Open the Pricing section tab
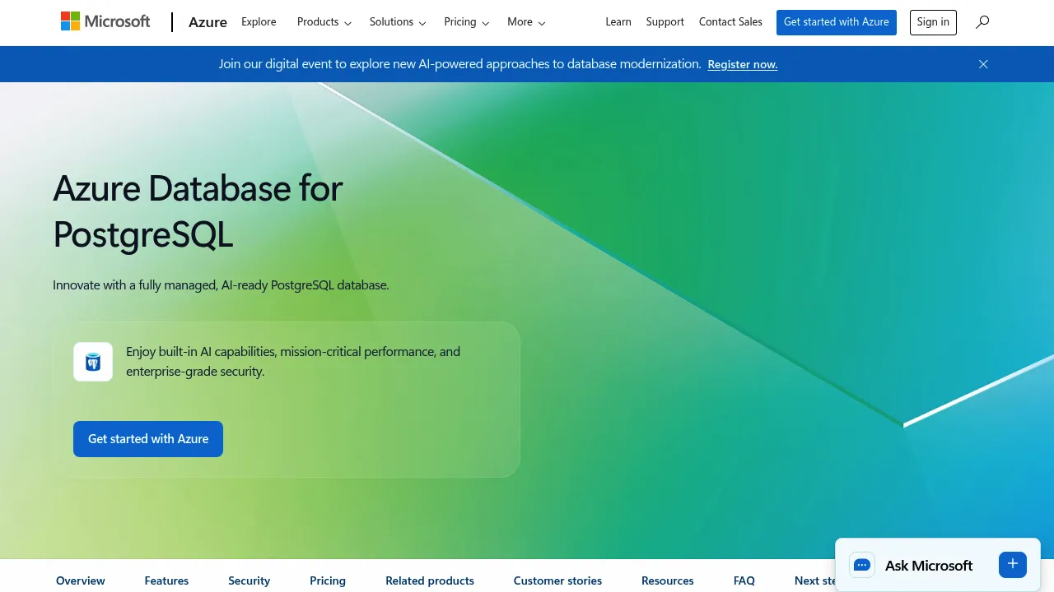 (328, 580)
